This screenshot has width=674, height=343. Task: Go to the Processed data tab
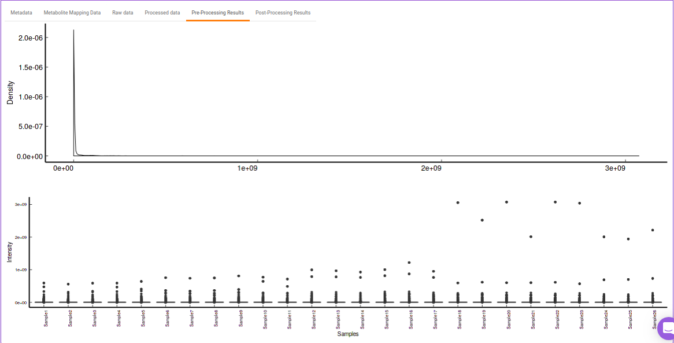[x=162, y=13]
